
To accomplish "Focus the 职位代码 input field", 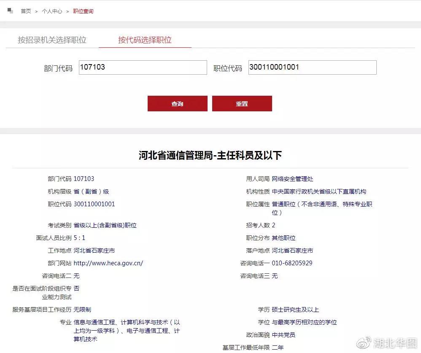I will [x=313, y=67].
